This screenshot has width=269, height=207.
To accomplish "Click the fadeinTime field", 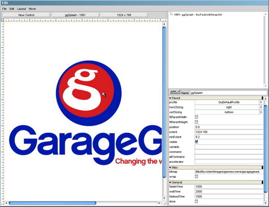I will [x=229, y=187].
